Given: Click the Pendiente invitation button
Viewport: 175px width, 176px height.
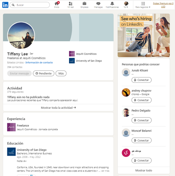Looking at the screenshot, I should [44, 74].
